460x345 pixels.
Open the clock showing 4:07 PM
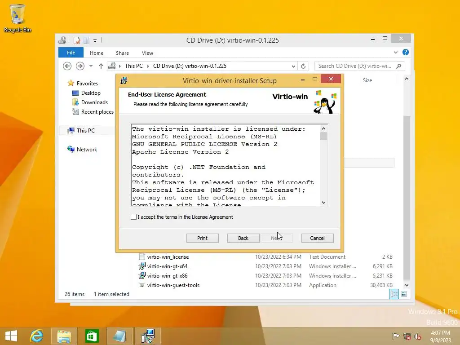point(440,336)
